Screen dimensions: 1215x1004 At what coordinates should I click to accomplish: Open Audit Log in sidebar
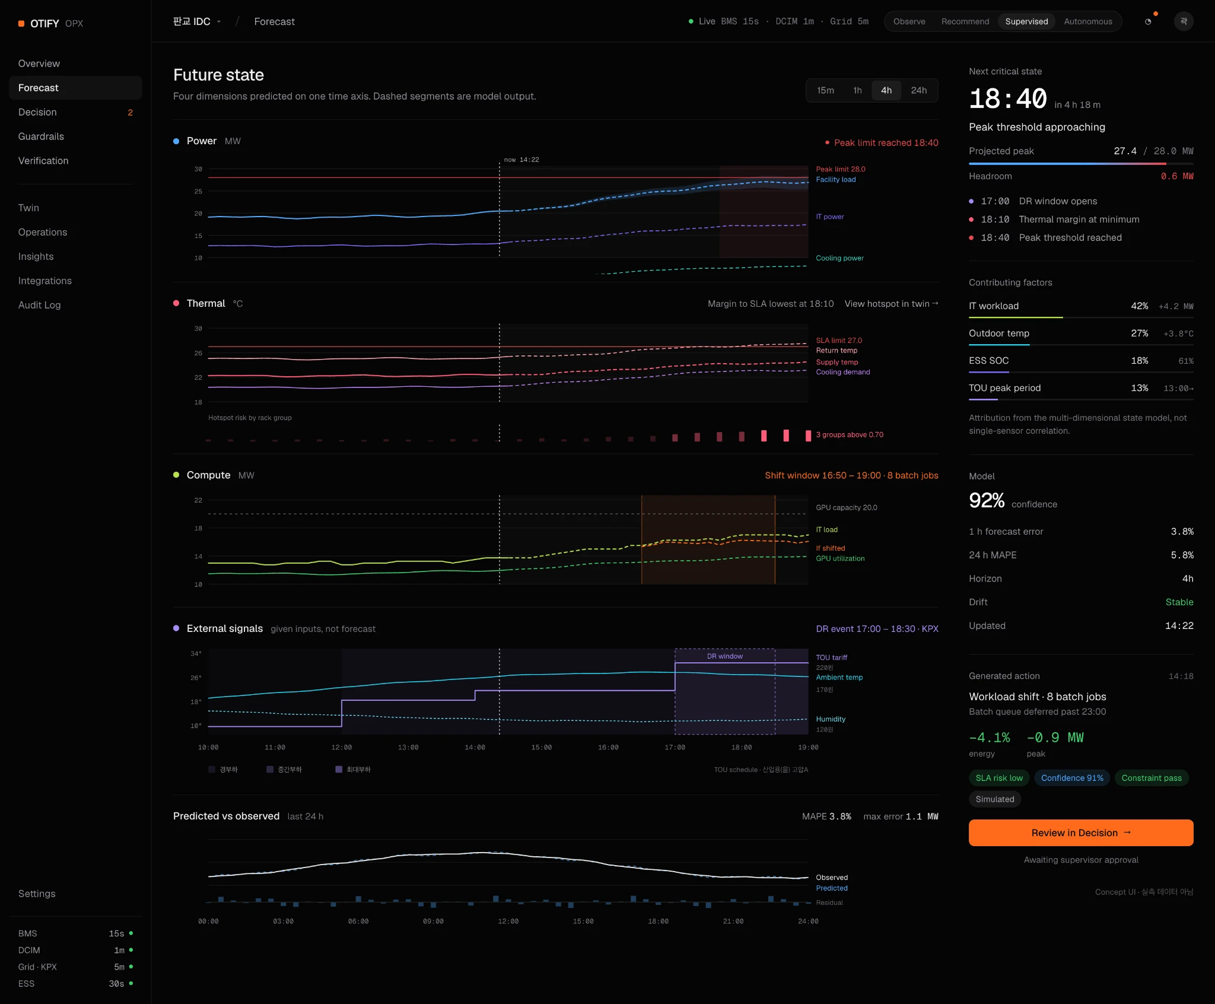point(75,305)
